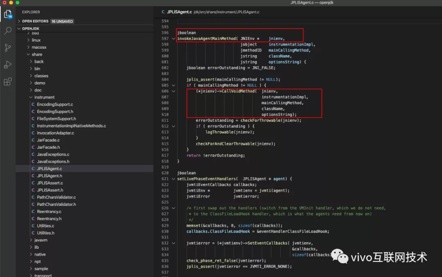Open InstrumentationImplNativeMethods.c file
The height and width of the screenshot is (277, 442).
(x=71, y=126)
